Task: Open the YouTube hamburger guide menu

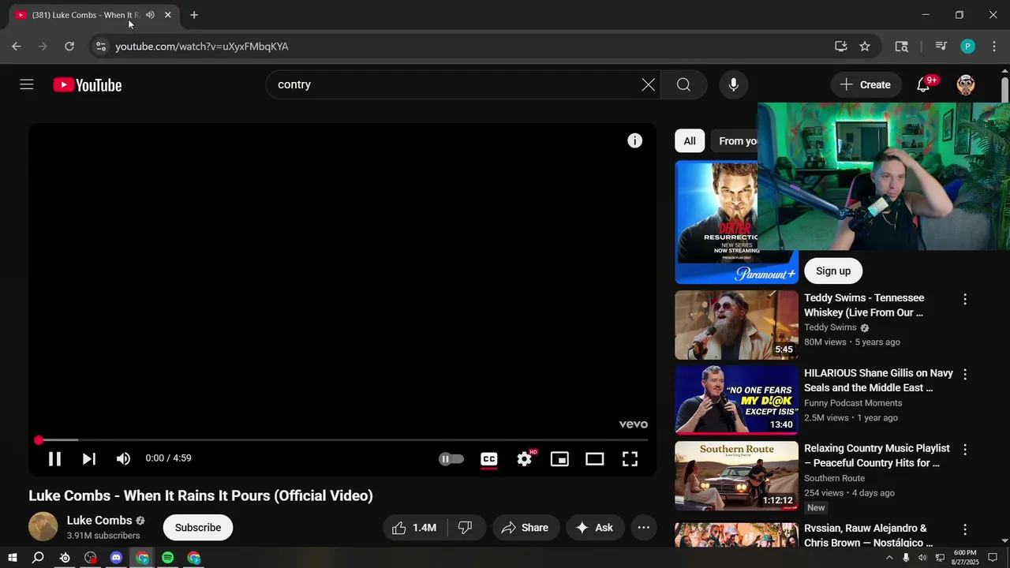Action: pos(27,84)
